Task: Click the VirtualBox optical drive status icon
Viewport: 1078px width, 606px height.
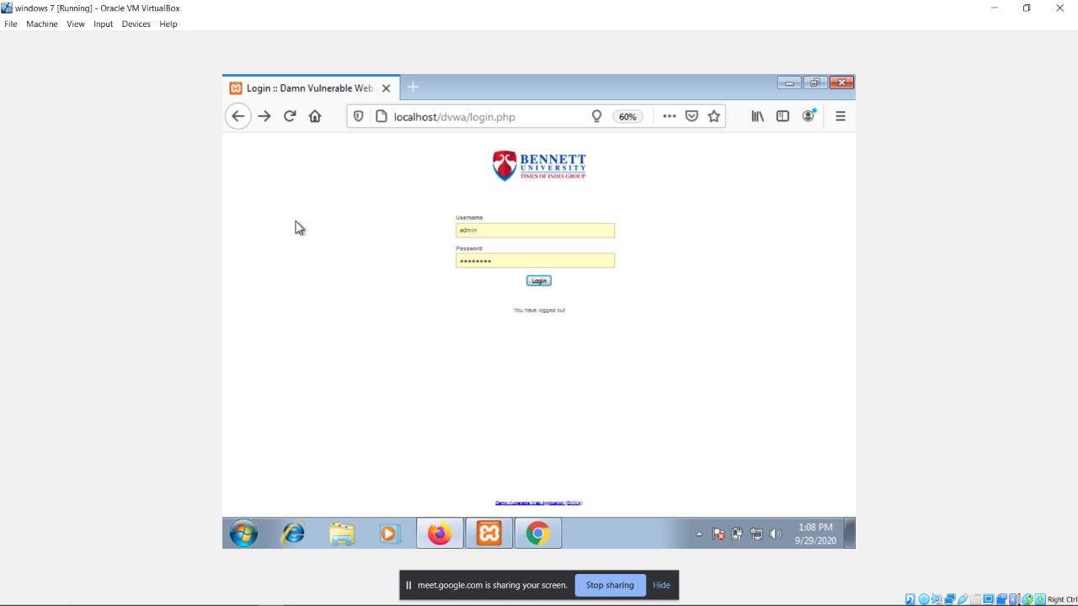Action: point(924,599)
